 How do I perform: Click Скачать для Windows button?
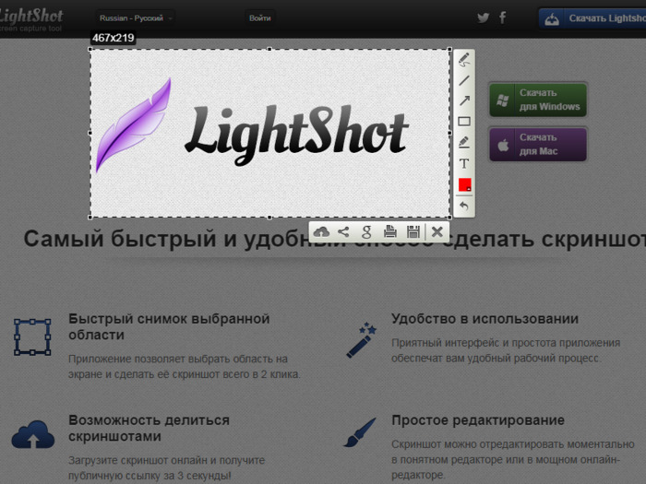[538, 100]
